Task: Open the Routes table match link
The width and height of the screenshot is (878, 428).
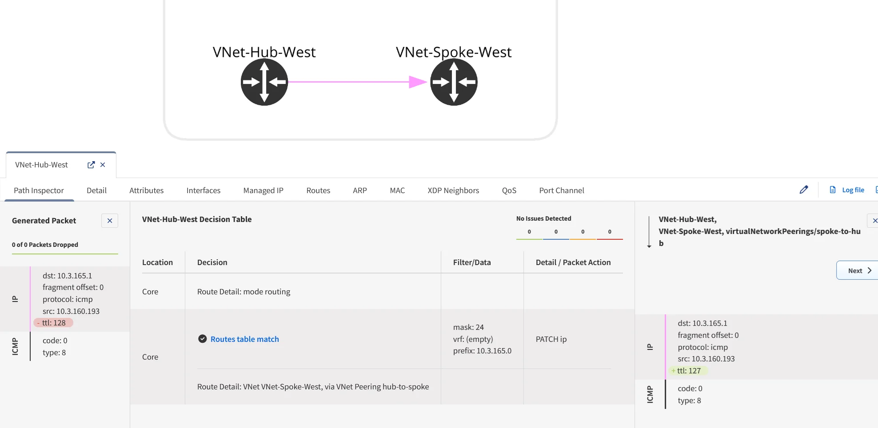Action: (x=244, y=339)
